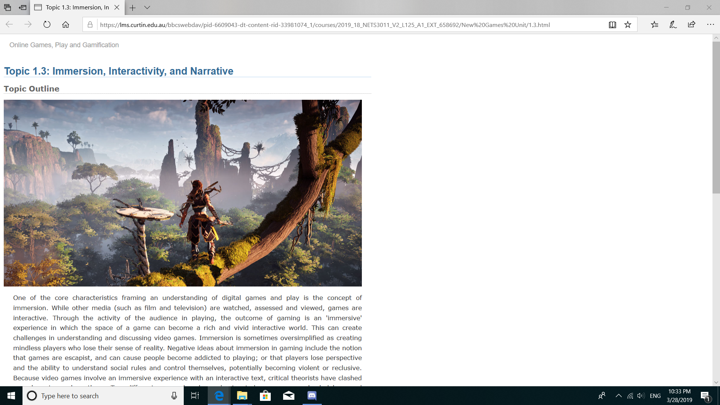
Task: Click the Type here to search box
Action: [103, 396]
